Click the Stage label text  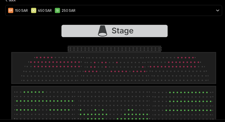click(x=122, y=31)
